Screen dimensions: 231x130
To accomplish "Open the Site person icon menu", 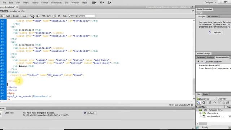I will tap(109, 3).
